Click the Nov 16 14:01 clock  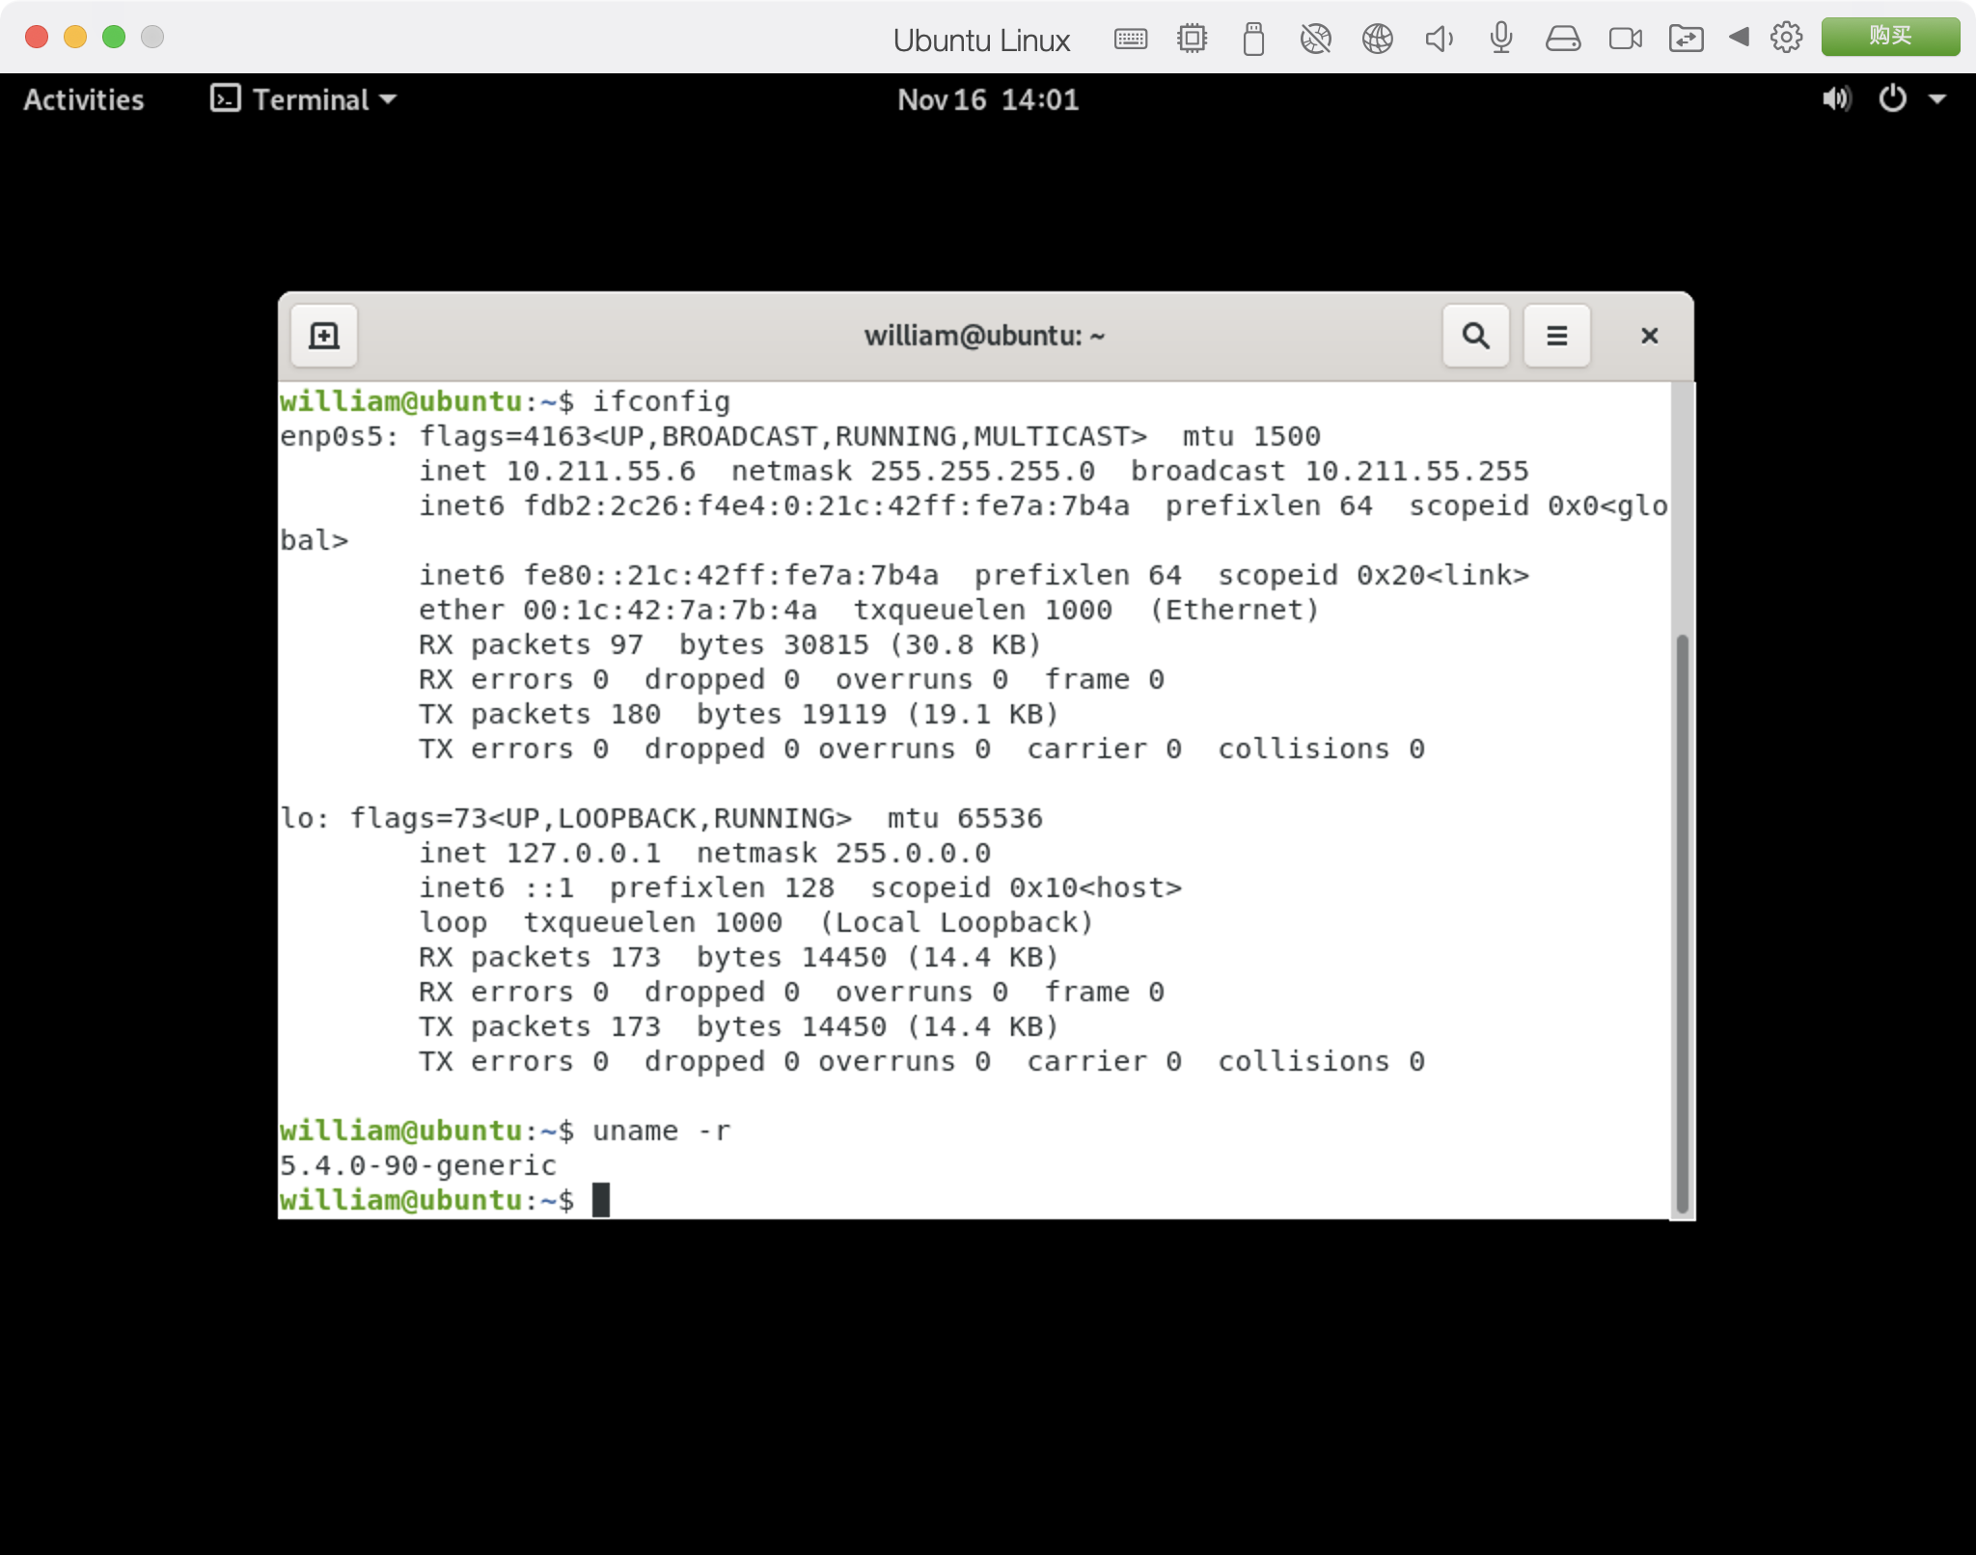click(988, 99)
